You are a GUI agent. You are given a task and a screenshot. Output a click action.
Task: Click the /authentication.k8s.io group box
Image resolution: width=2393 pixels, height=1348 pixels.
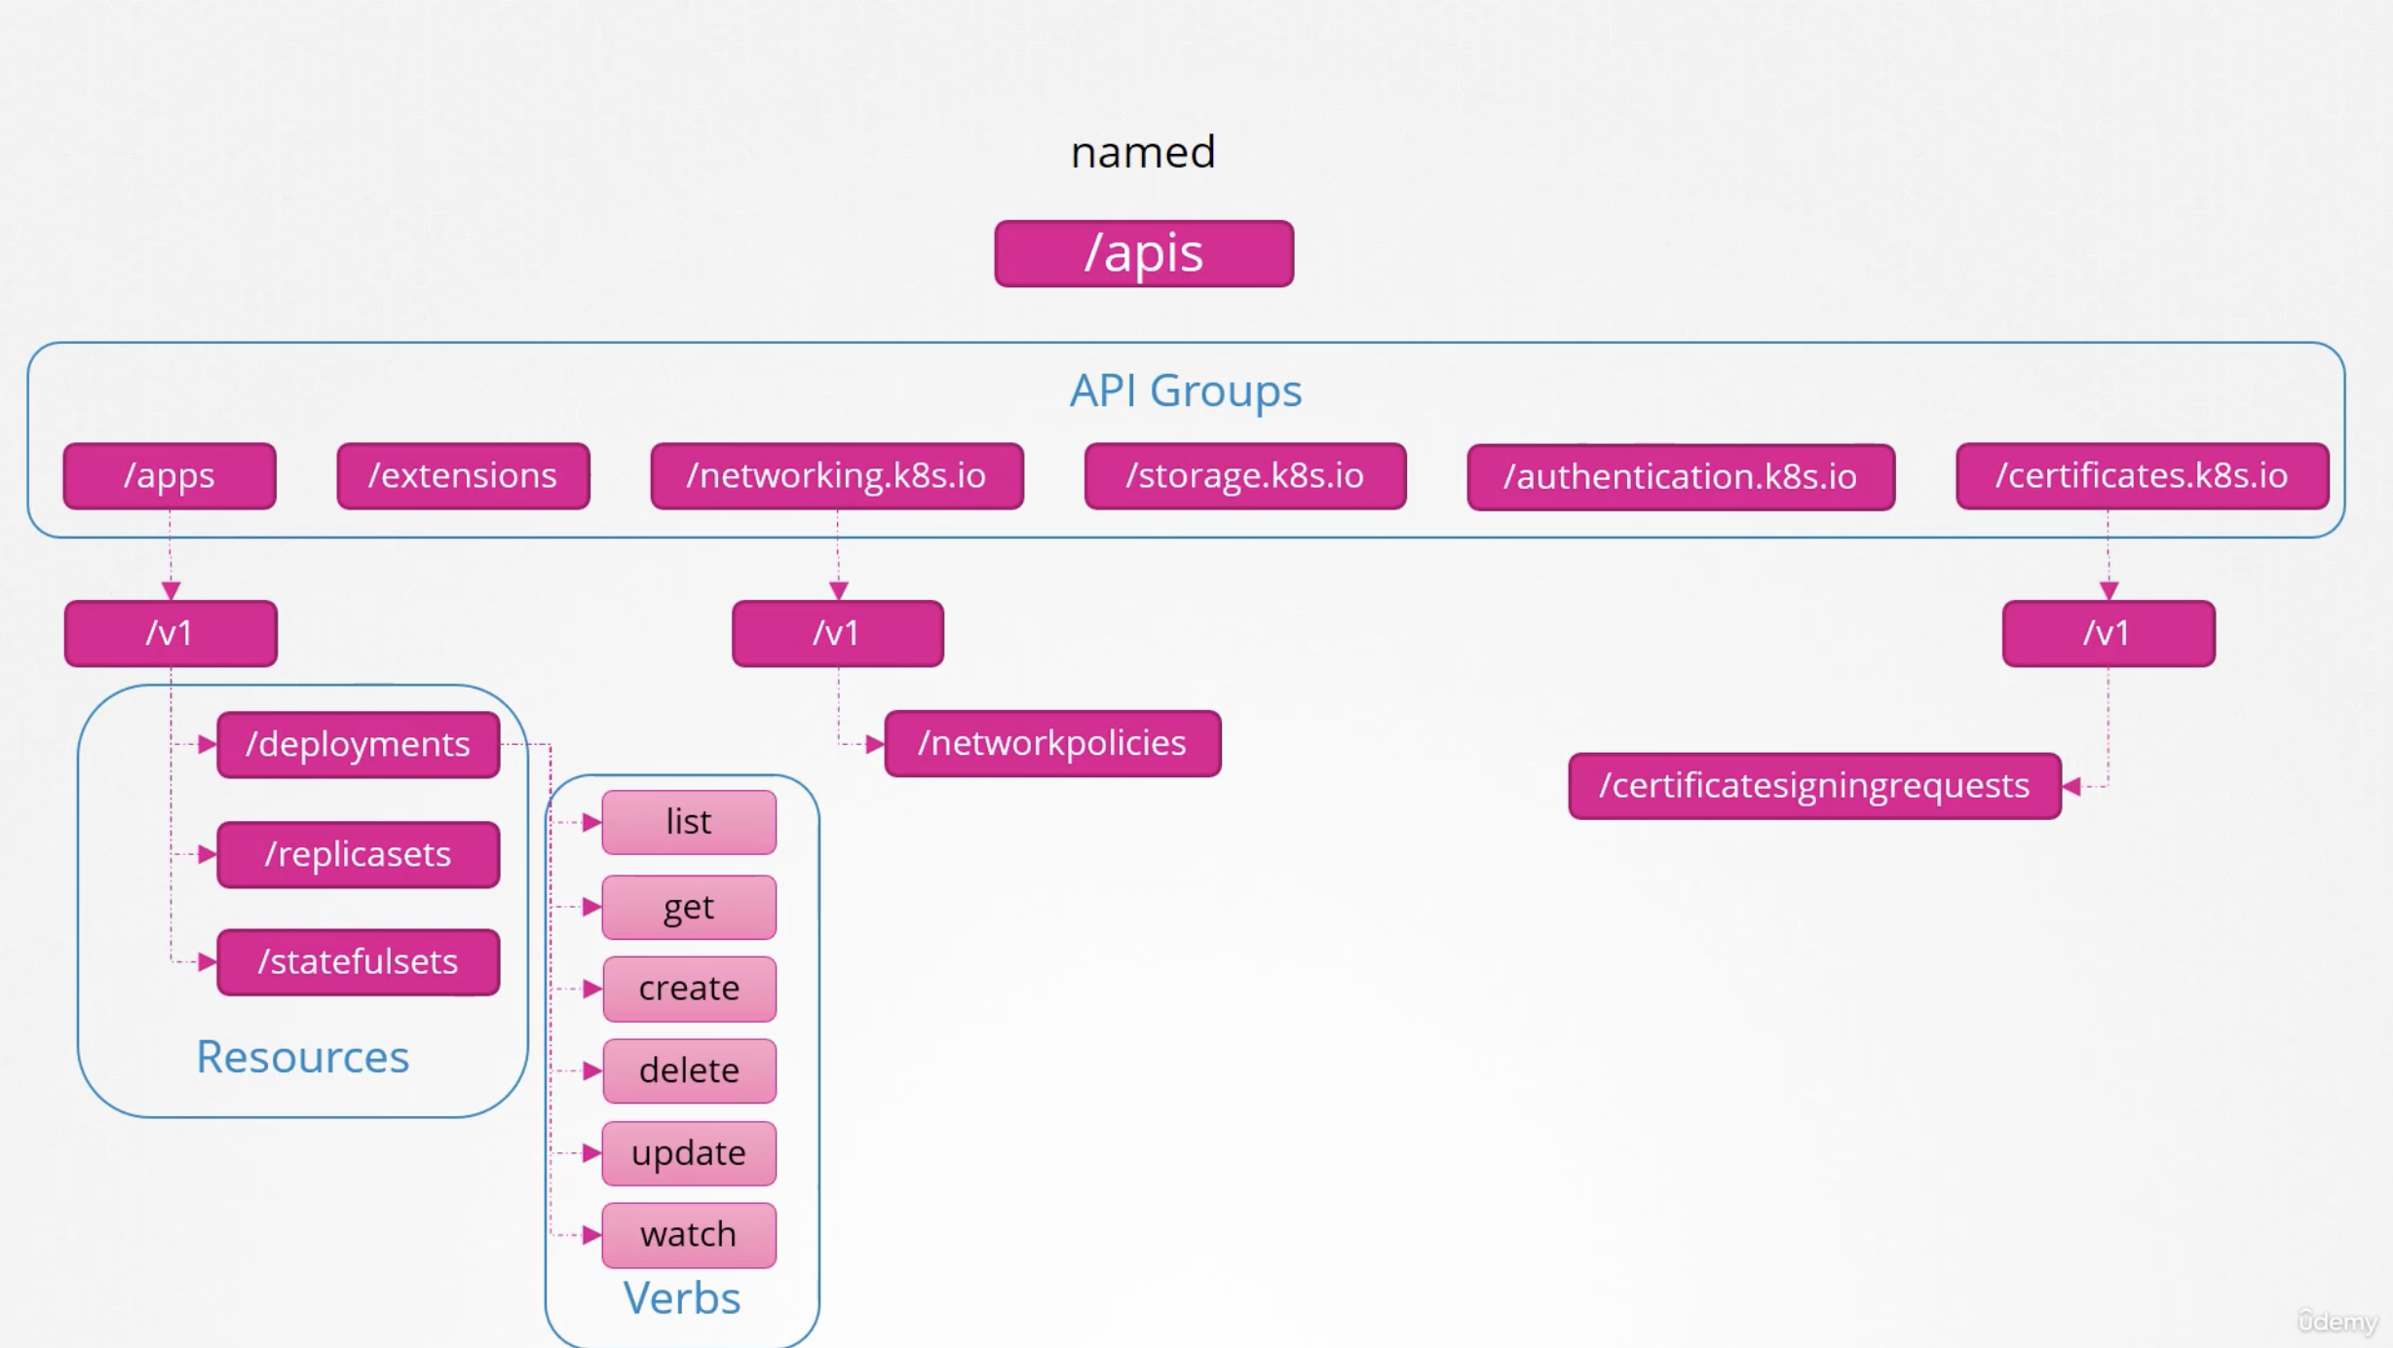pos(1681,476)
